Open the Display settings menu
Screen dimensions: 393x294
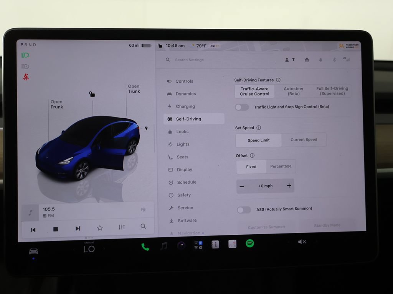(195, 170)
